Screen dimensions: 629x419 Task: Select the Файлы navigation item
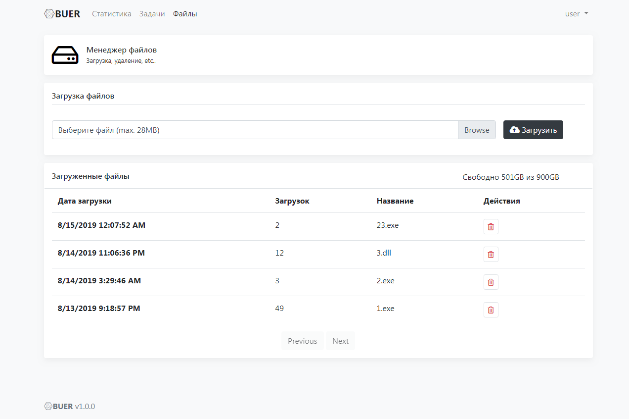click(185, 14)
